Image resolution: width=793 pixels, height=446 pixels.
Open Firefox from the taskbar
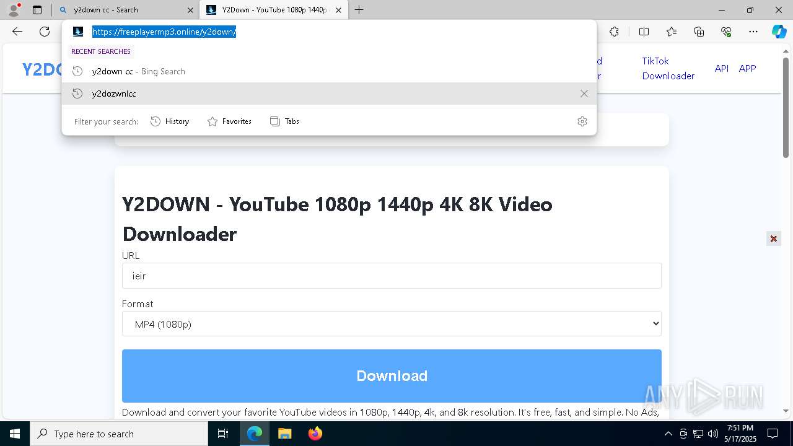pyautogui.click(x=315, y=434)
